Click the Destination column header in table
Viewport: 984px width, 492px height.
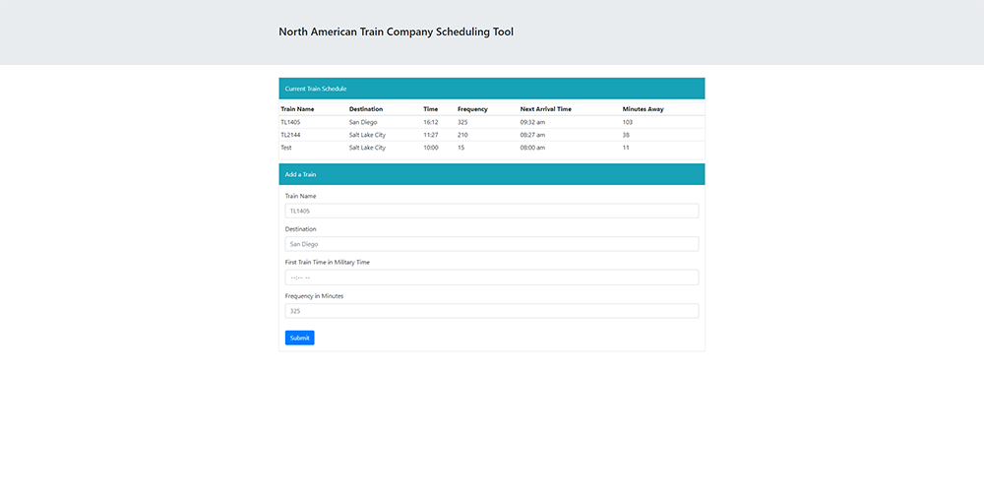[366, 109]
